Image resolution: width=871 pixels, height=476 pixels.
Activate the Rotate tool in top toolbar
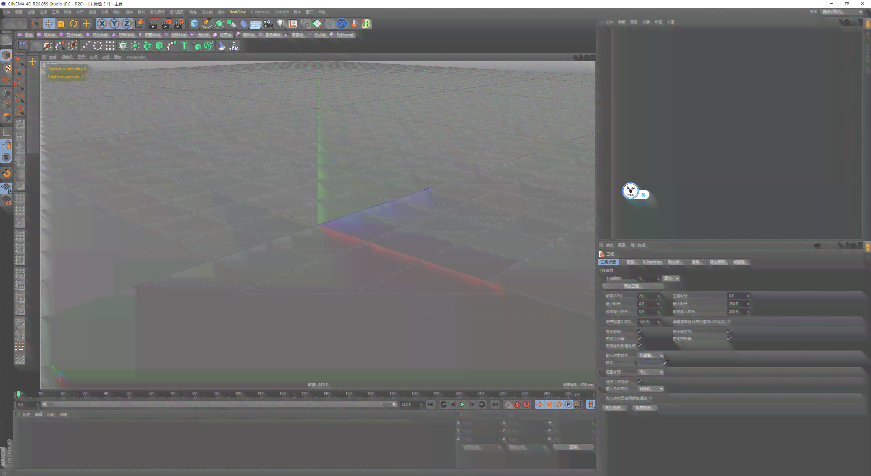[x=73, y=24]
